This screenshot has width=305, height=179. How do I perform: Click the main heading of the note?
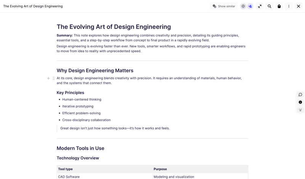(114, 27)
